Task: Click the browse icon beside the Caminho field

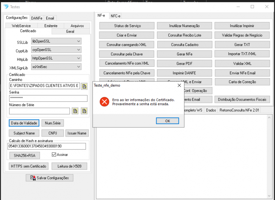Action: click(x=84, y=86)
